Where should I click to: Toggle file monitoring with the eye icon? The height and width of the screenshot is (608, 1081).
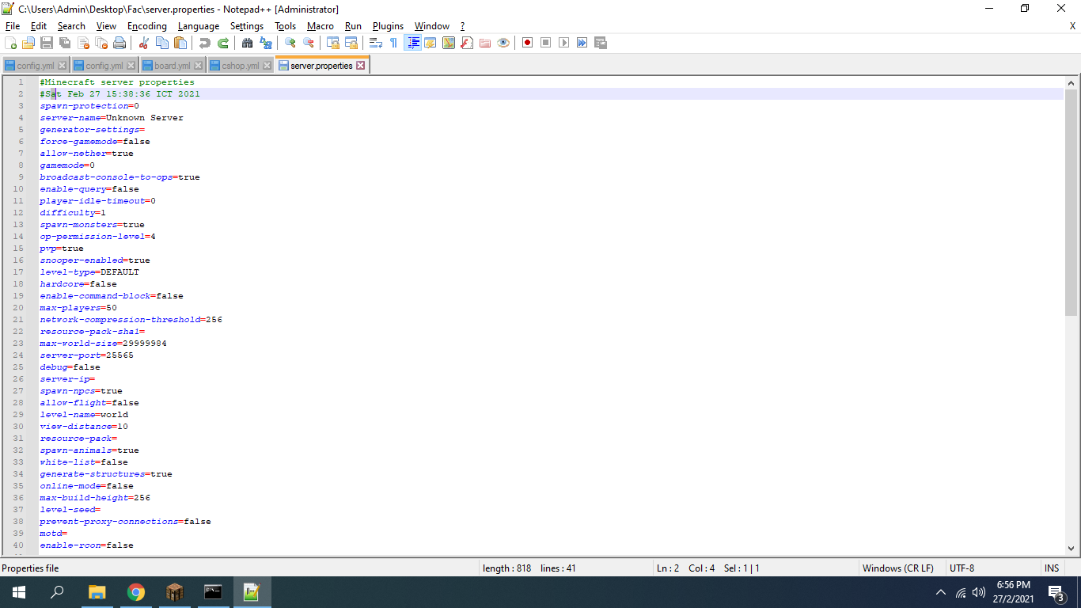click(503, 43)
